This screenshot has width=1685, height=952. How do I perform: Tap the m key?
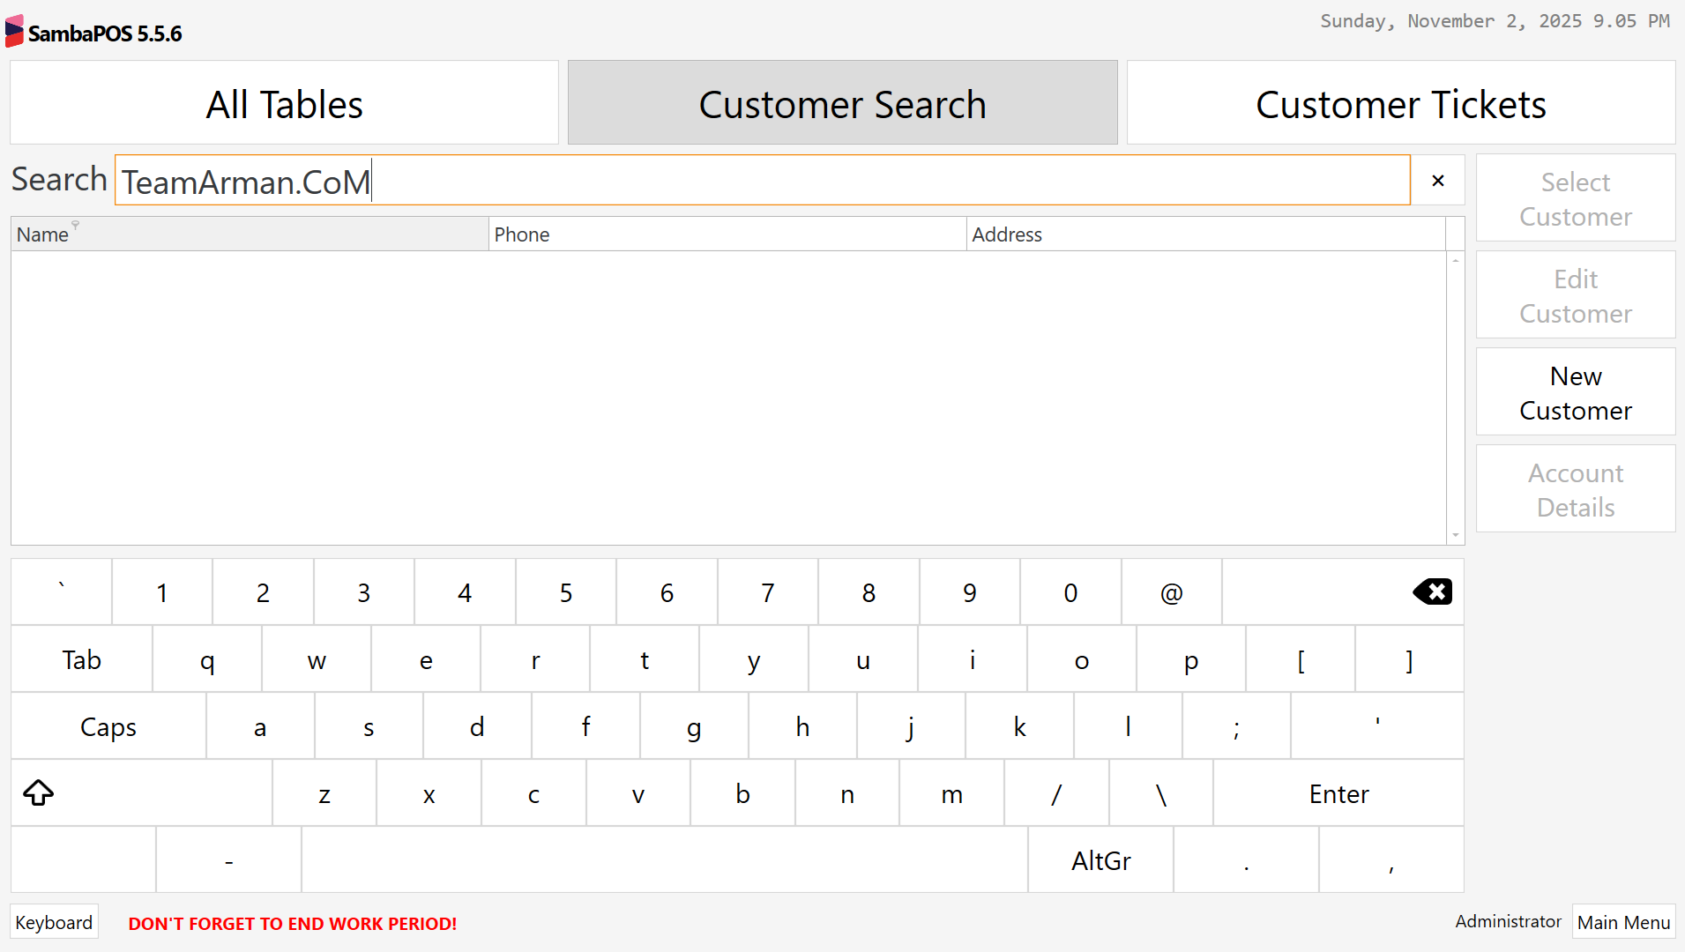[x=951, y=793]
